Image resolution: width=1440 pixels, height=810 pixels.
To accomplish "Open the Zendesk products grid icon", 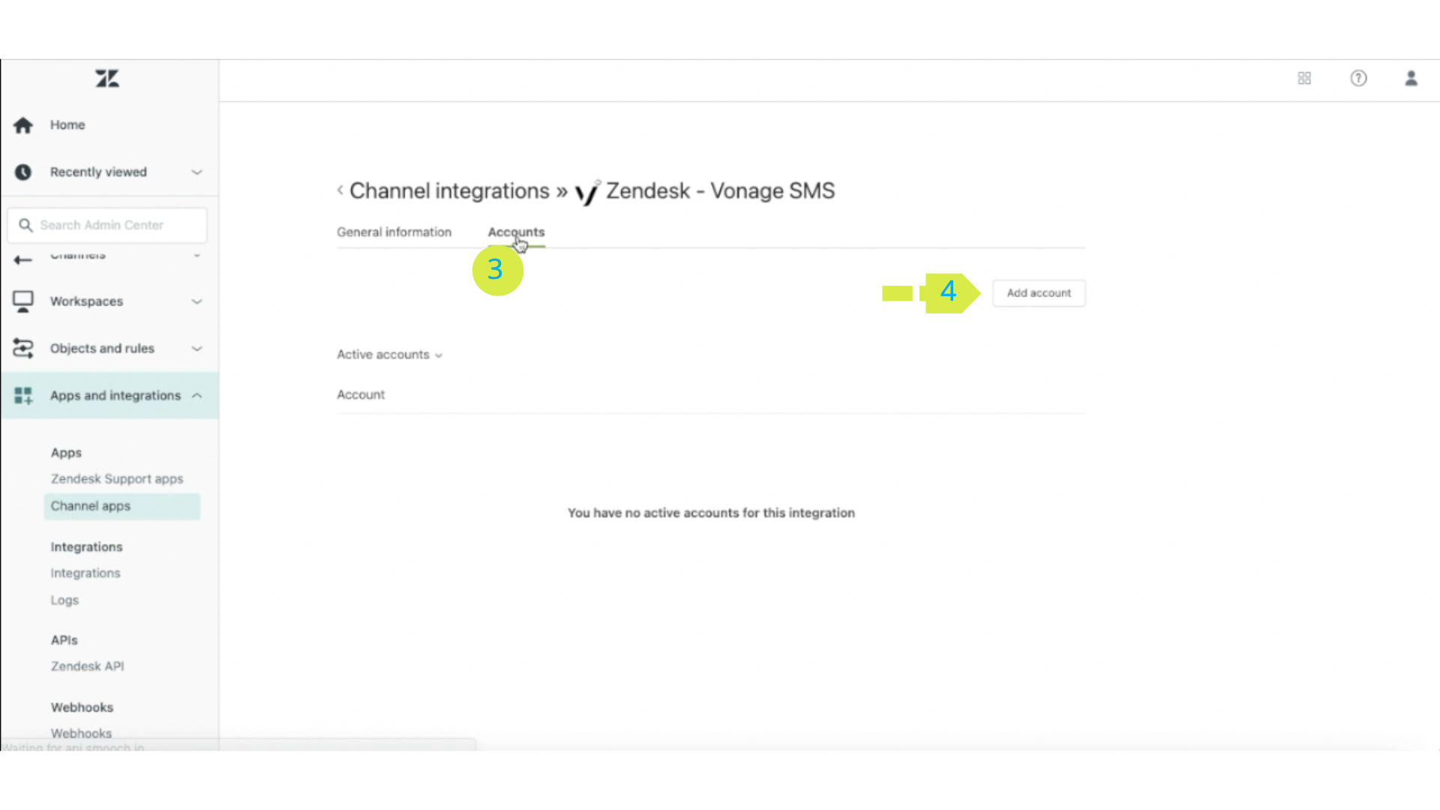I will (x=1304, y=78).
